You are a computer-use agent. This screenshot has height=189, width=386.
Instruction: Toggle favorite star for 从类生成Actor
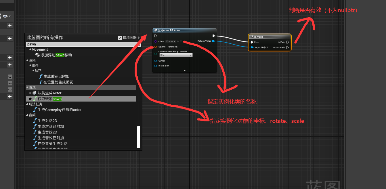pyautogui.click(x=30, y=93)
